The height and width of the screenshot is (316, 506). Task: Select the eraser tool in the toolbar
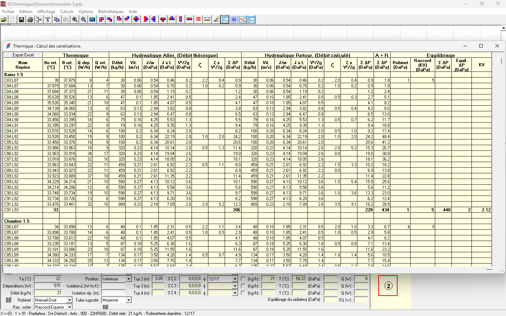point(216,20)
